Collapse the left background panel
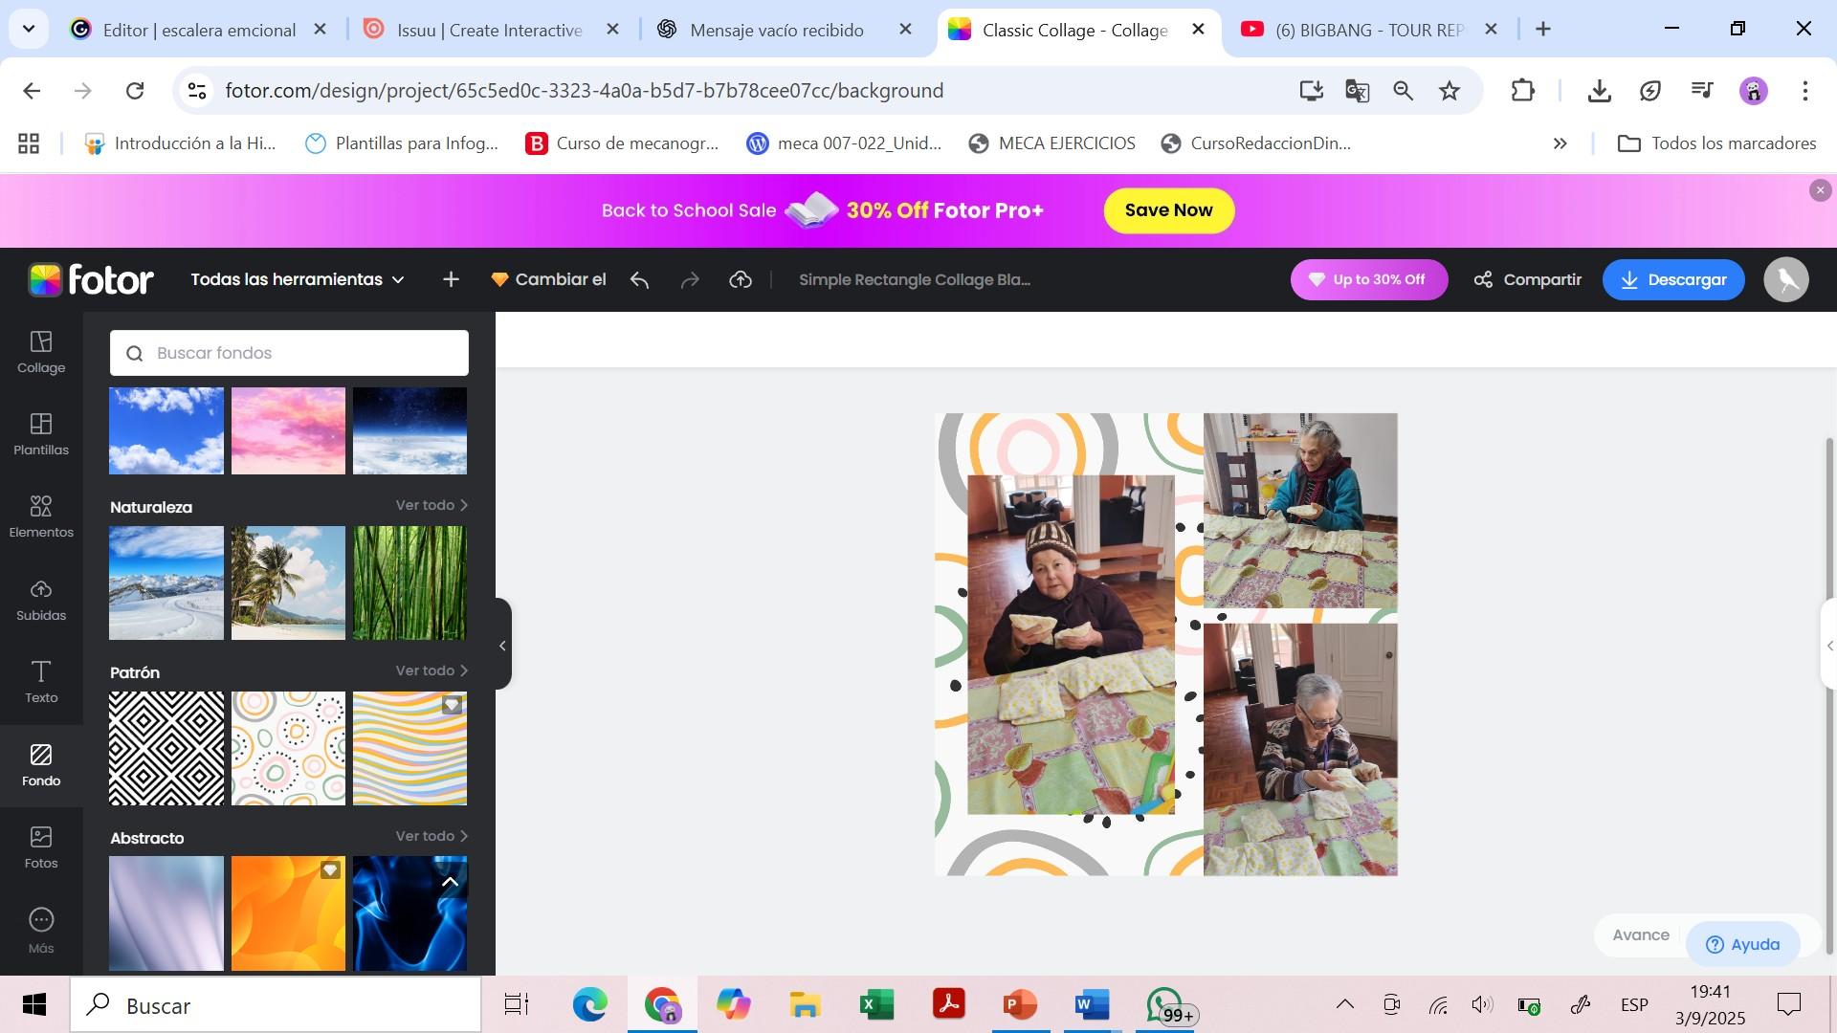The image size is (1837, 1033). (502, 646)
